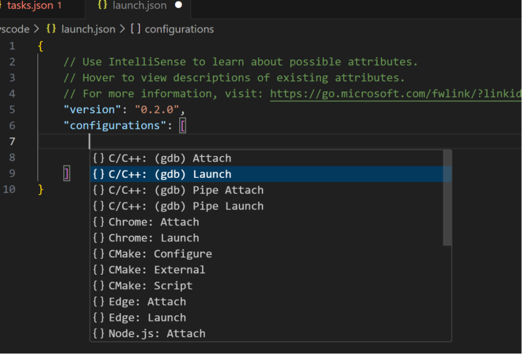Select C/C++: (gdb) Pipe Launch snippet
Viewport: 522px width, 354px height.
(x=267, y=206)
